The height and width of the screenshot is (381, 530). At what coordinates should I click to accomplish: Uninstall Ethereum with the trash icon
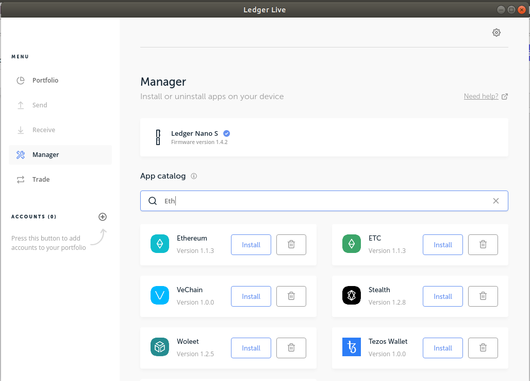(291, 245)
